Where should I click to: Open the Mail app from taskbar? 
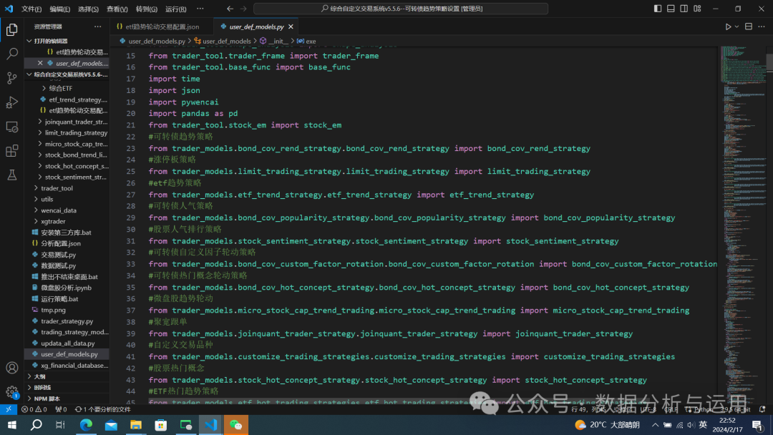tap(111, 425)
